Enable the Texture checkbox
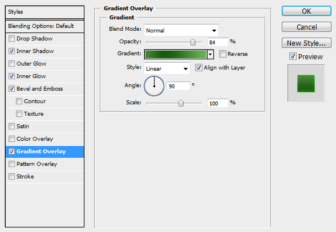The image size is (336, 232). [x=19, y=114]
